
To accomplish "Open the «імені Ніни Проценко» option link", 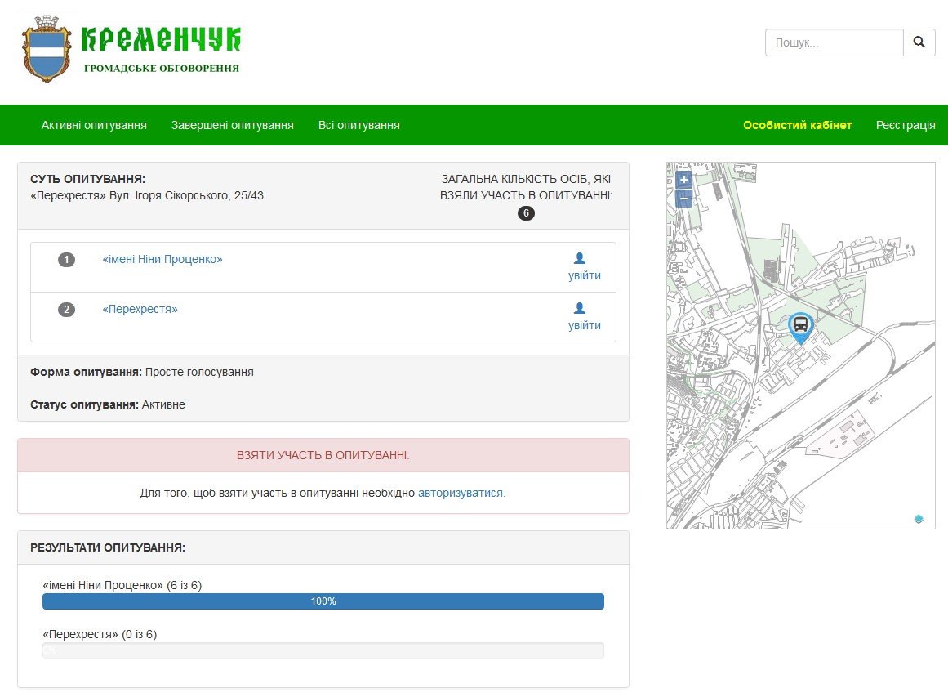I will [162, 259].
